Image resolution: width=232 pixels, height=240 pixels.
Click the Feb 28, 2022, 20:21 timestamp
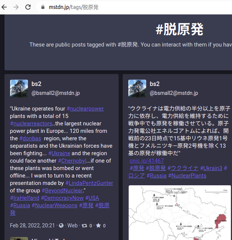(32, 225)
